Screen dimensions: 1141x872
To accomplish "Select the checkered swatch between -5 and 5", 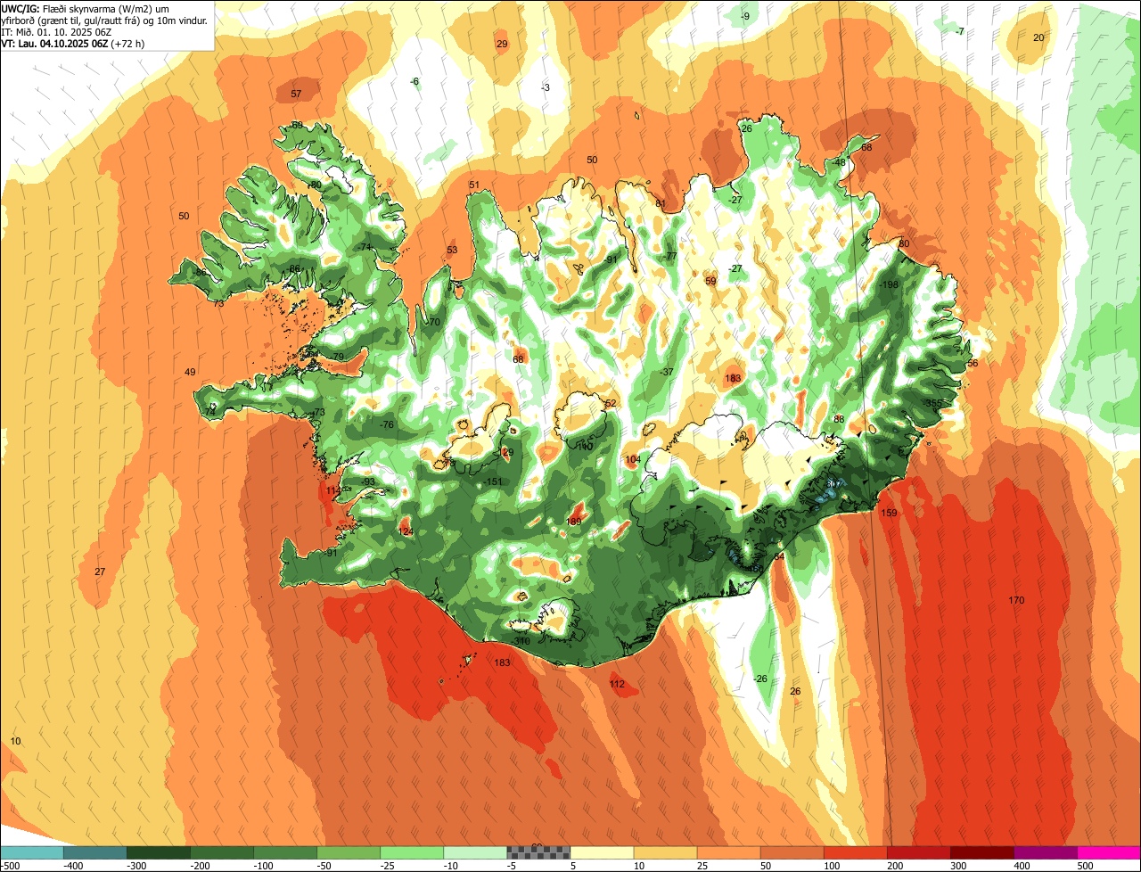I will (538, 853).
